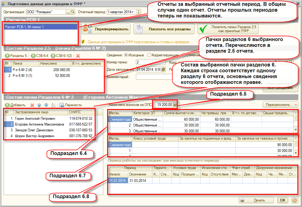The height and width of the screenshot is (207, 302).
Task: Sort insured persons list alphabetically
Action: point(53,105)
